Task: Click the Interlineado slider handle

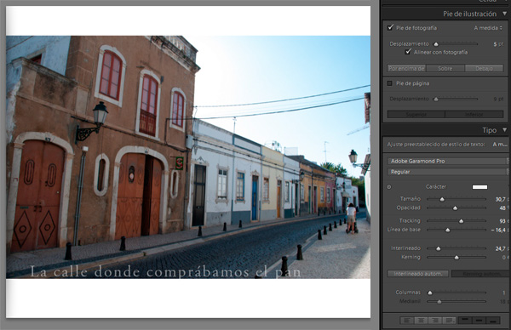Action: (x=438, y=248)
